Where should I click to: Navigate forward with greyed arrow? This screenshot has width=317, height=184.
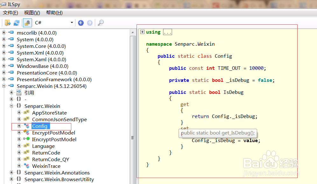point(89,23)
